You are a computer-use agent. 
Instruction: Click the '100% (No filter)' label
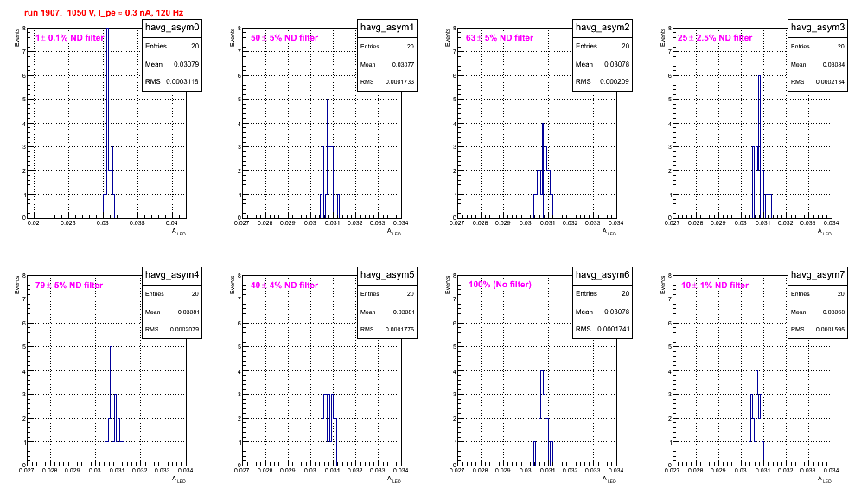tap(500, 285)
